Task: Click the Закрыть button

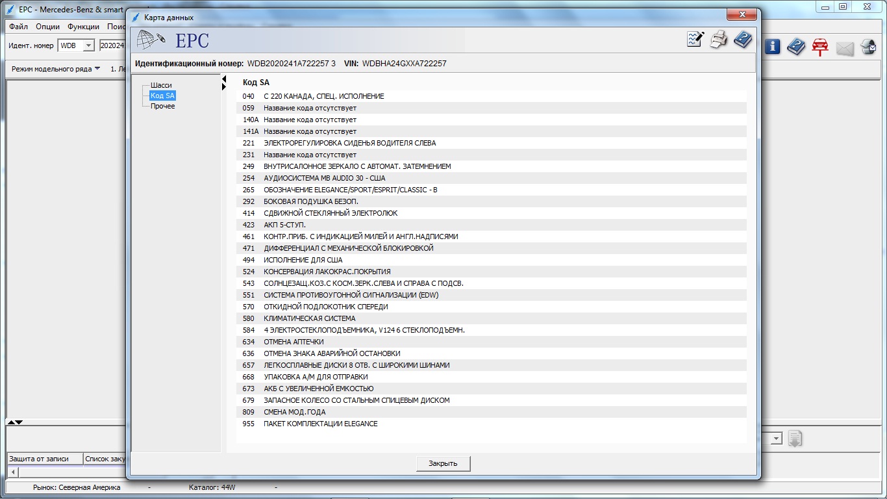Action: pyautogui.click(x=443, y=463)
